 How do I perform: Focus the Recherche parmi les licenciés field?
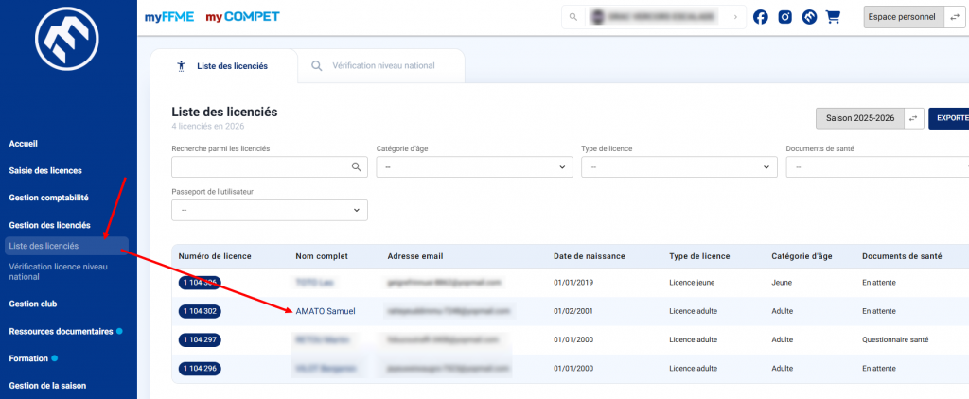click(259, 166)
